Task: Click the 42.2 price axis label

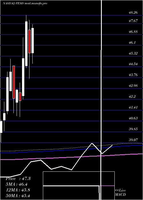Action: 132,96
